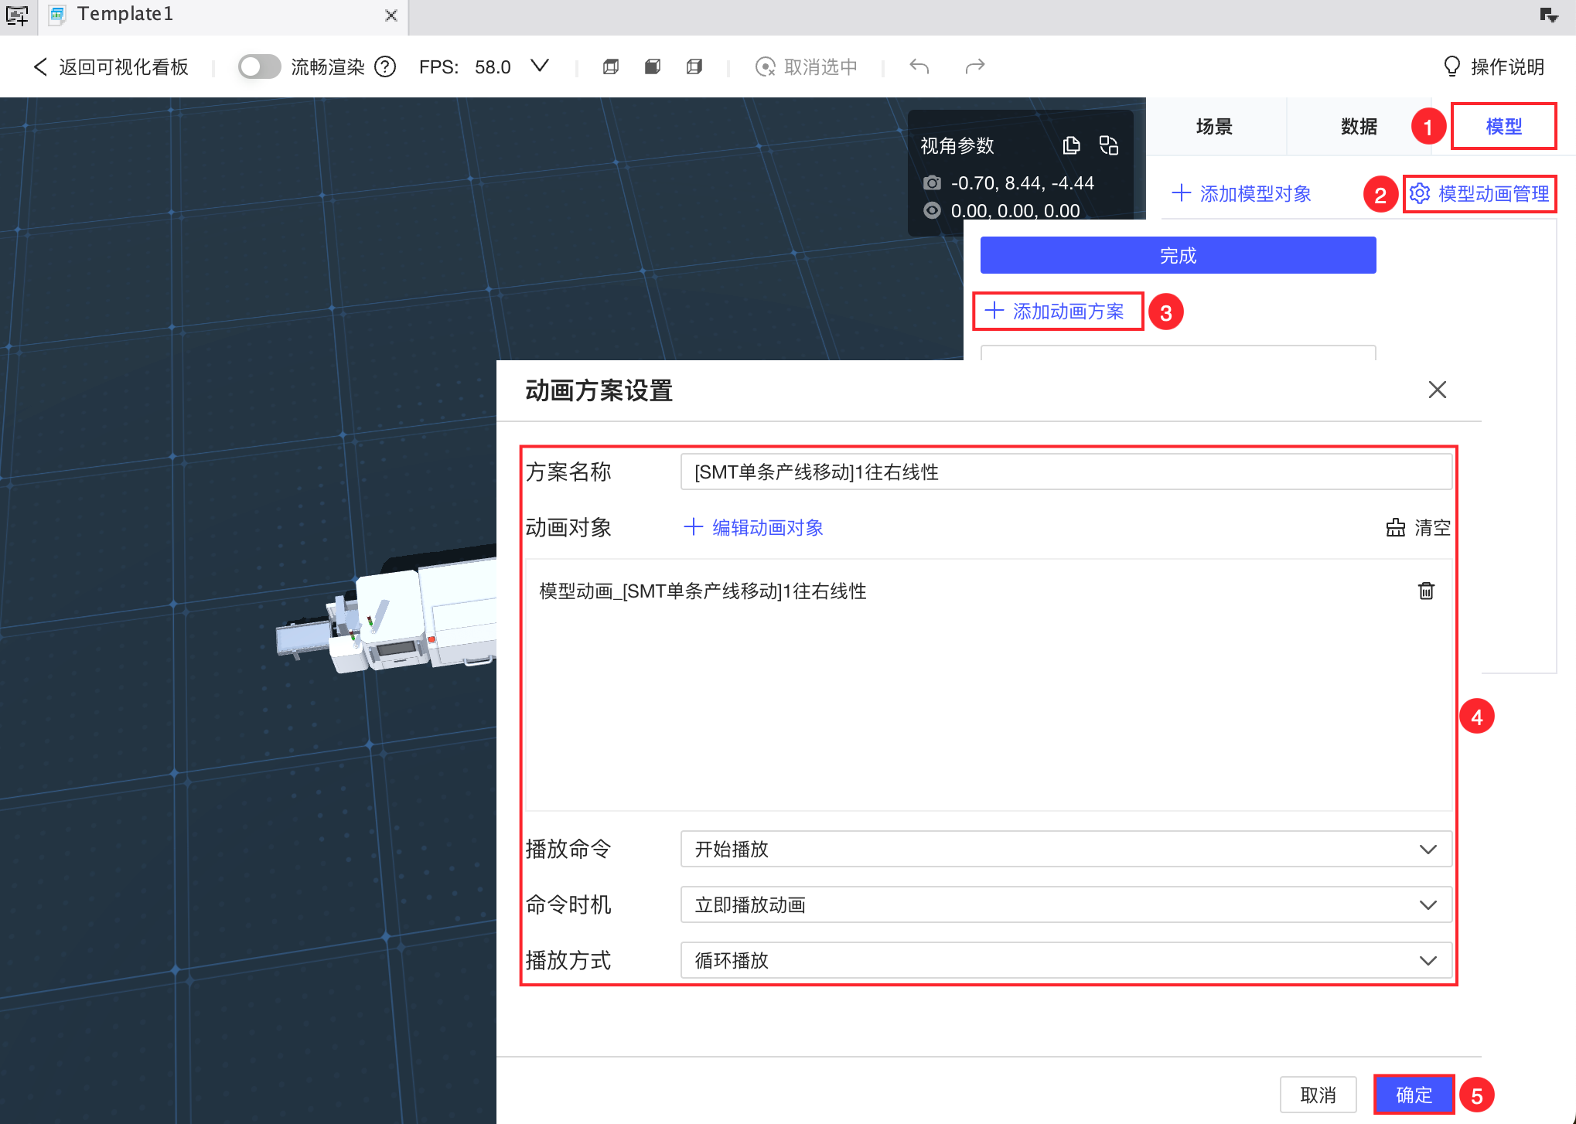Viewport: 1576px width, 1124px height.
Task: Toggle the 流畅渲染 switch
Action: (258, 66)
